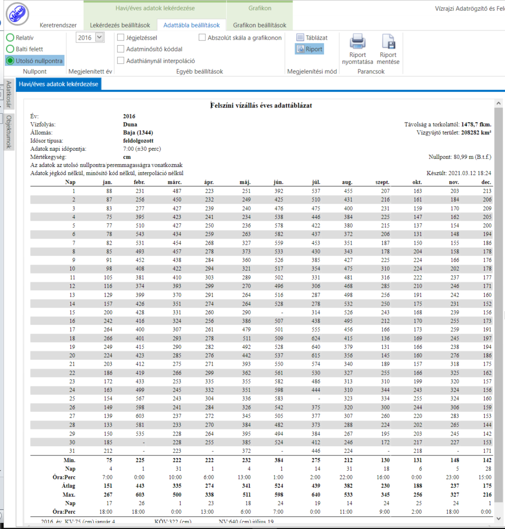505x529 pixels.
Task: Click the Nap column header
Action: (70, 182)
